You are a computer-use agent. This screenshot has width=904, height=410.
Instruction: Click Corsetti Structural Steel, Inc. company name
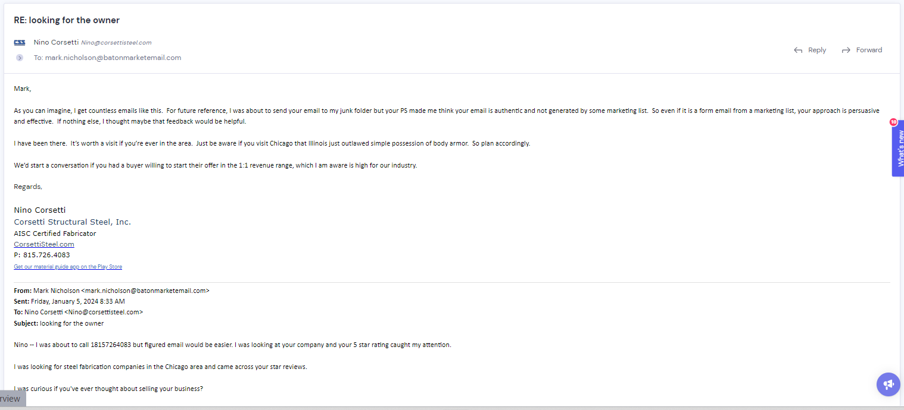[72, 222]
